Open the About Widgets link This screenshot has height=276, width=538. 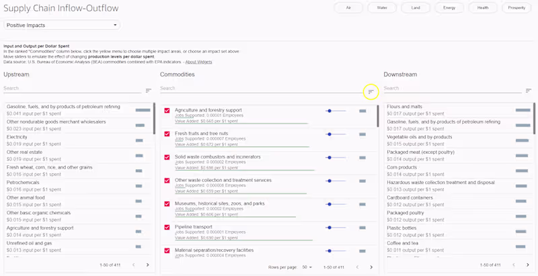click(198, 62)
